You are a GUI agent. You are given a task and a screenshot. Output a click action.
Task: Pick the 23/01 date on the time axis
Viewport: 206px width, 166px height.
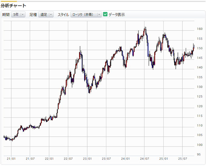[87, 158]
